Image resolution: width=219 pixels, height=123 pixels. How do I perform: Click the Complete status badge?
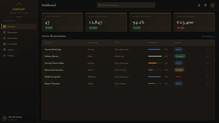tap(180, 56)
